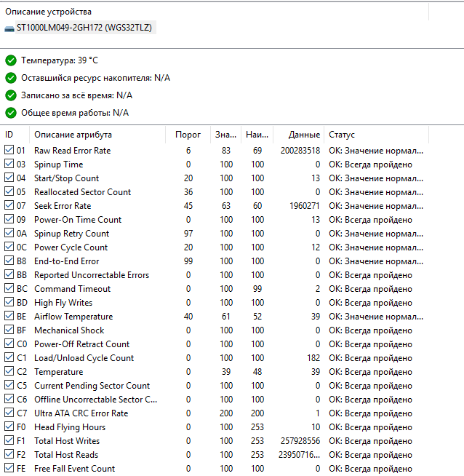464x476 pixels.
Task: Uncheck C6 Offline Uncorrectable Sector Count
Action: [9, 398]
